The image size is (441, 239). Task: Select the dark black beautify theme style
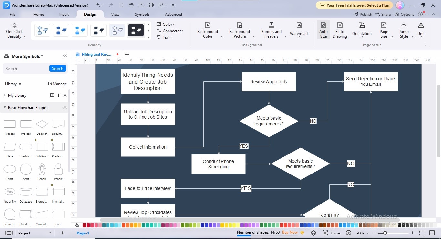[136, 31]
